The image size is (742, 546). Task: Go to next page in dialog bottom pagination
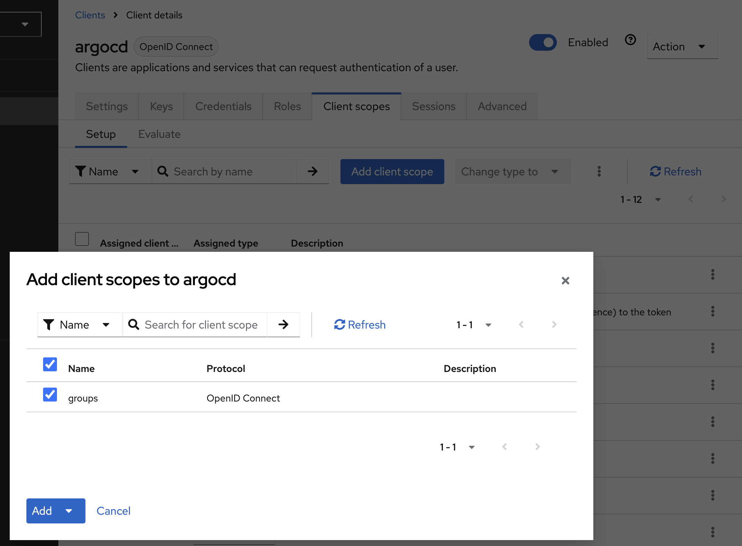[x=537, y=447]
